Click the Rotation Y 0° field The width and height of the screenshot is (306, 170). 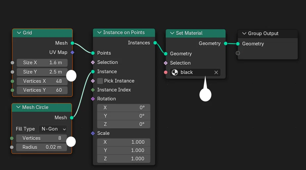(124, 116)
